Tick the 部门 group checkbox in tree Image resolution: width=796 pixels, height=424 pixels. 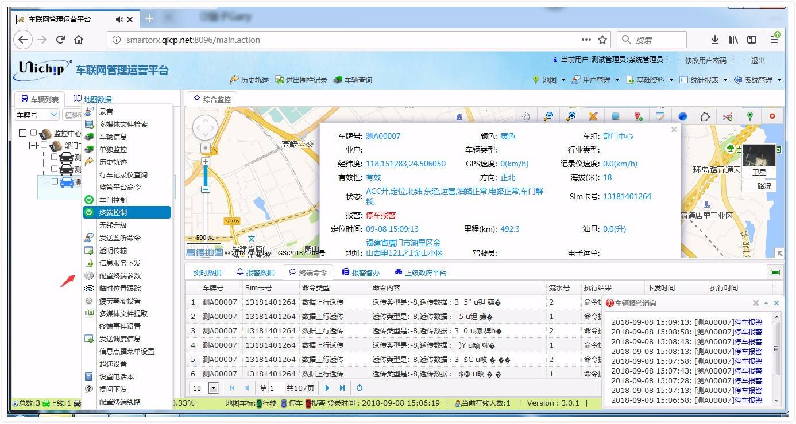tap(44, 145)
